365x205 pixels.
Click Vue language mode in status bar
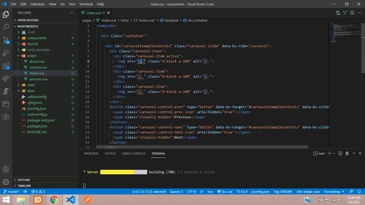(x=210, y=191)
